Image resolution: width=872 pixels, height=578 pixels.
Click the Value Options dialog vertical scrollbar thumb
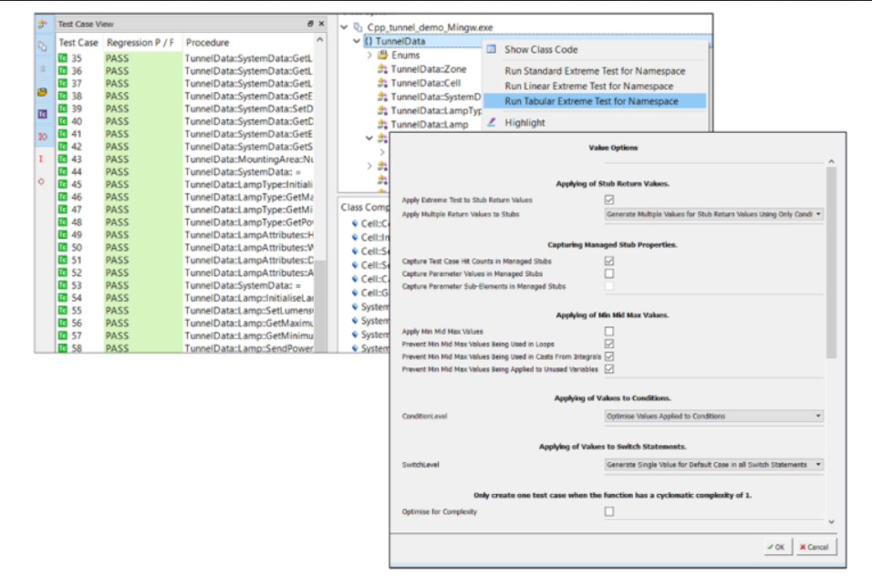click(831, 263)
